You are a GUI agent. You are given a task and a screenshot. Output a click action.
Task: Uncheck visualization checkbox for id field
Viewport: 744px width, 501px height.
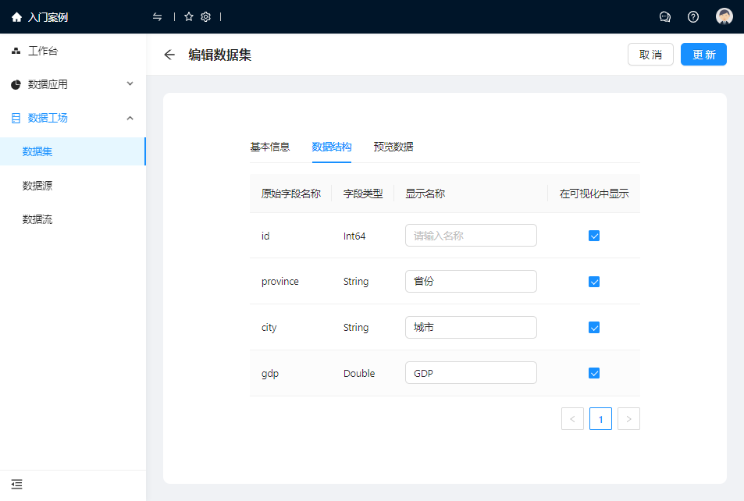pos(594,236)
